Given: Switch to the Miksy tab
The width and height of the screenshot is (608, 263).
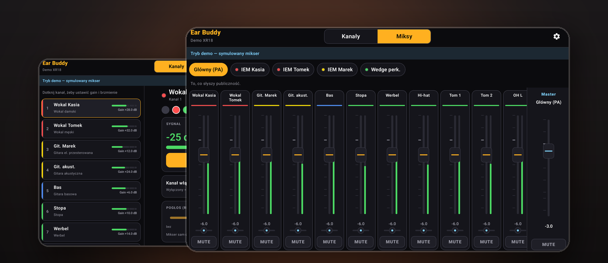Looking at the screenshot, I should coord(404,37).
